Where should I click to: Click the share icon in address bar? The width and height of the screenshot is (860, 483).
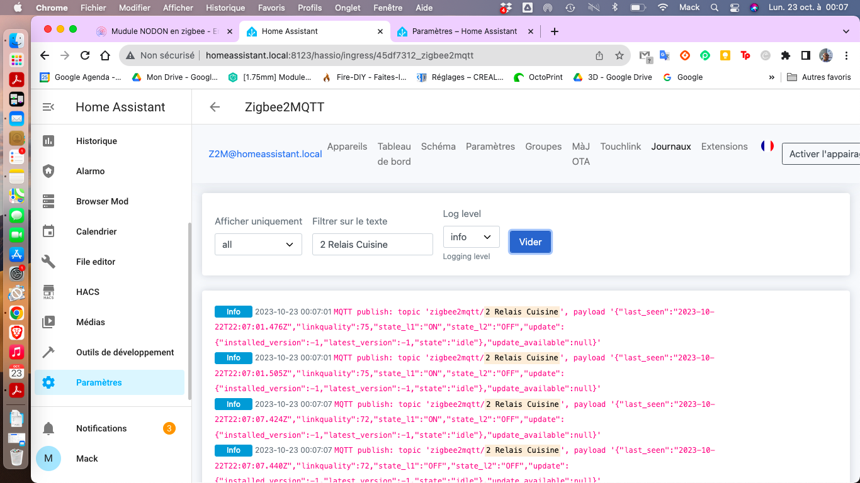[x=599, y=55]
